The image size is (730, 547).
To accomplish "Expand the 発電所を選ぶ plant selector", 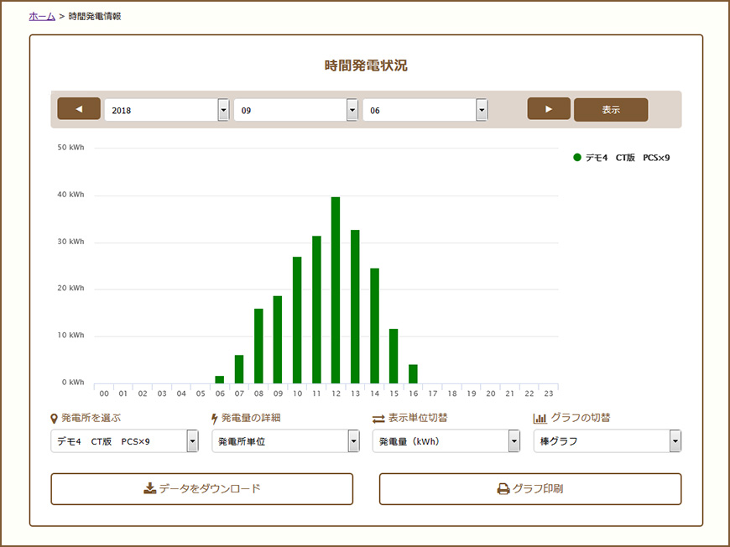I will coord(124,441).
